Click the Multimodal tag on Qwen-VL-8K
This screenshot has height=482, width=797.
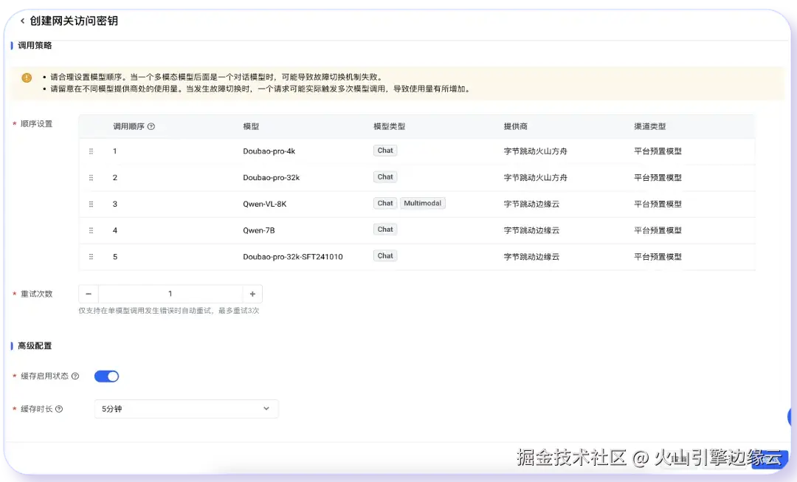click(422, 203)
